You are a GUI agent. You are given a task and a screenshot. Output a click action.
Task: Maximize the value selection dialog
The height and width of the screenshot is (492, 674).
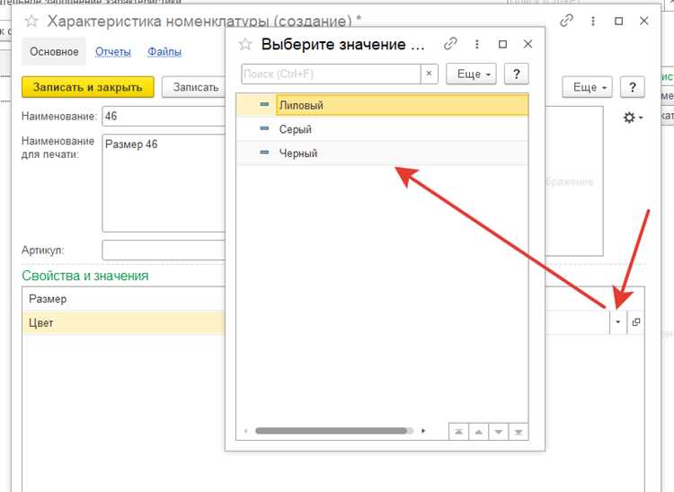pos(502,44)
